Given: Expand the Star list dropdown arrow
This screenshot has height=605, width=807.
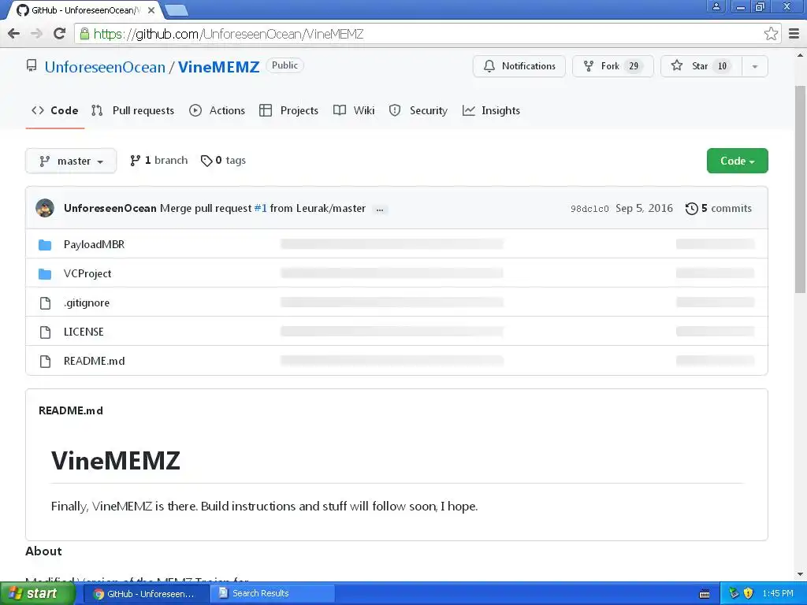Looking at the screenshot, I should pos(754,66).
